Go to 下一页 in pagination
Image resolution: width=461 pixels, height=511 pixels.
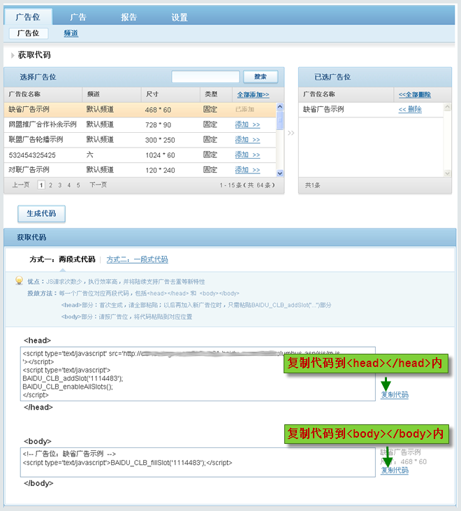[98, 185]
